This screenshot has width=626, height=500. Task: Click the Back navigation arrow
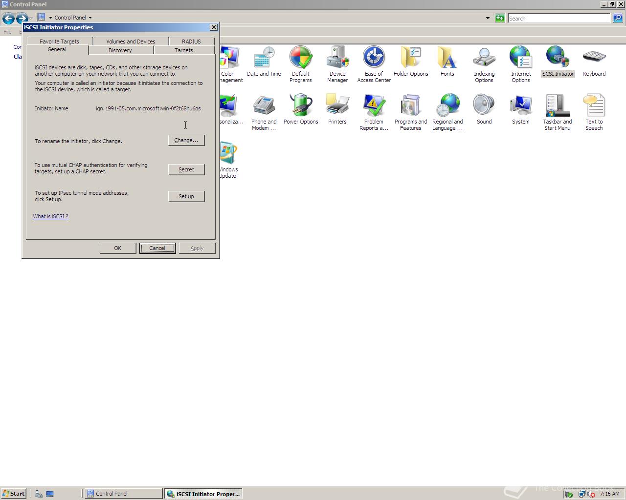(x=8, y=19)
